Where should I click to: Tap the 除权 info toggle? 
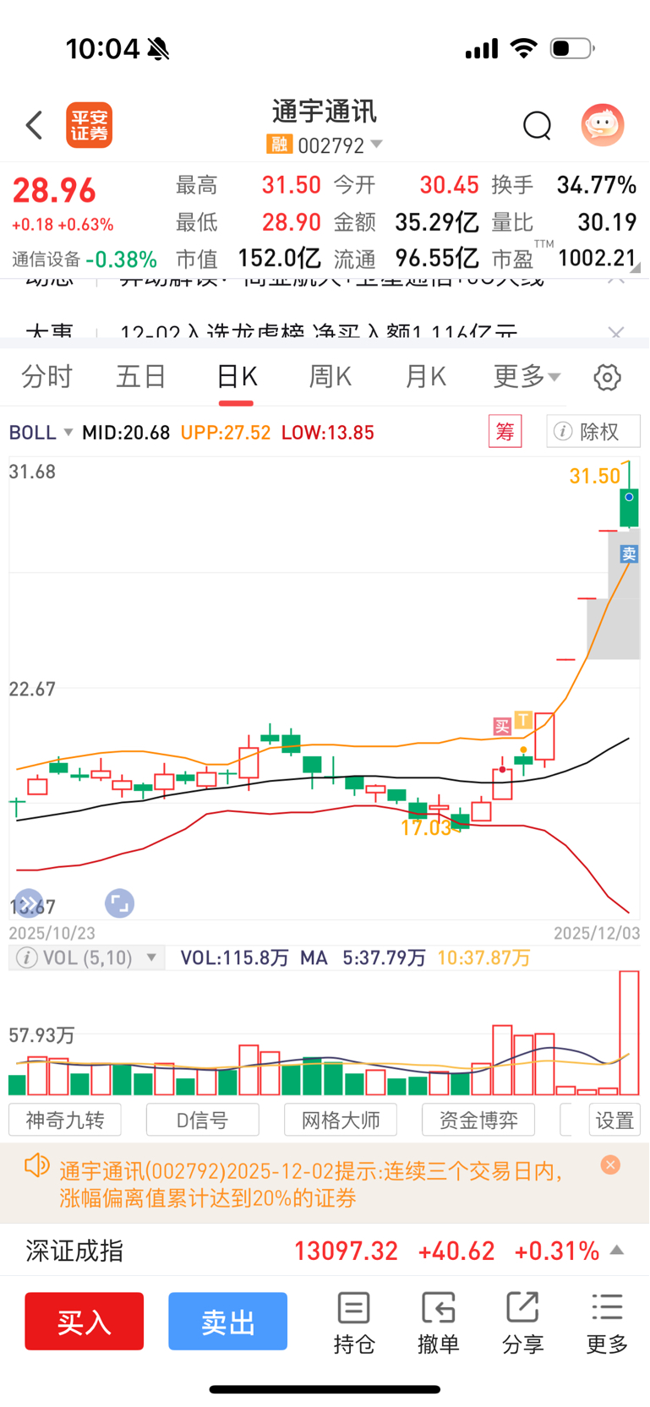click(593, 432)
